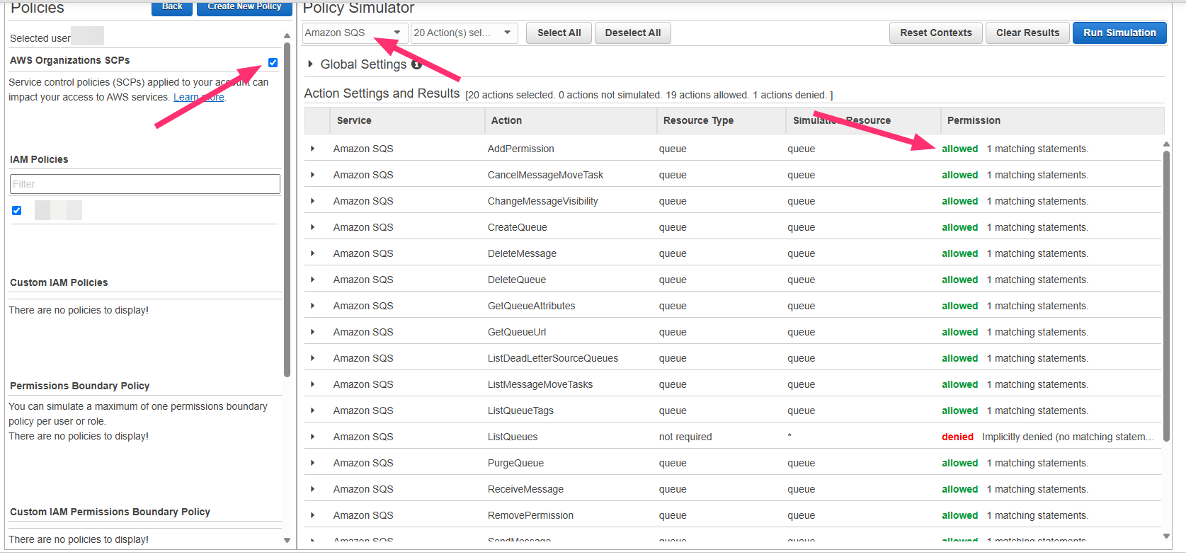This screenshot has width=1186, height=557.
Task: Click the Select All button
Action: 559,33
